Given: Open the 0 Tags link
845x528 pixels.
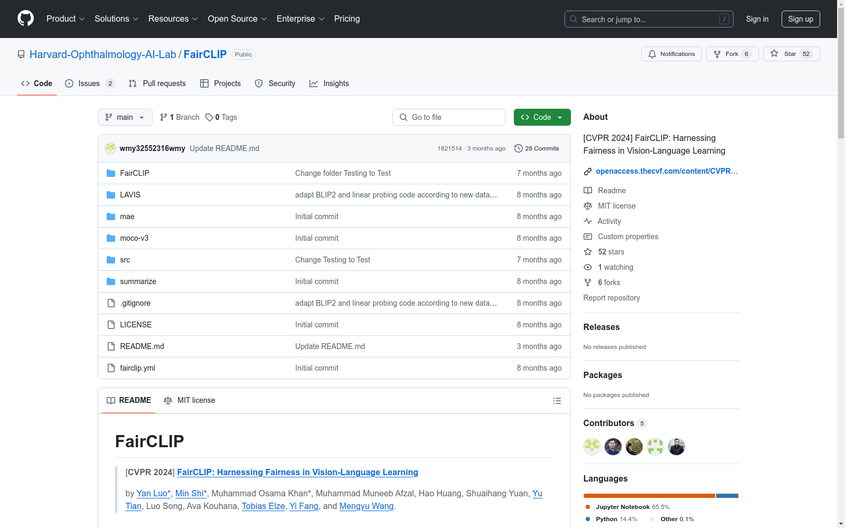Looking at the screenshot, I should click(x=221, y=117).
